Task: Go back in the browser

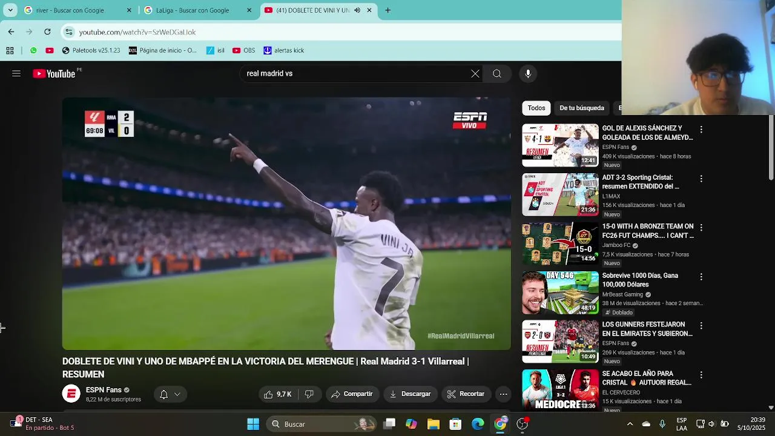Action: point(11,31)
